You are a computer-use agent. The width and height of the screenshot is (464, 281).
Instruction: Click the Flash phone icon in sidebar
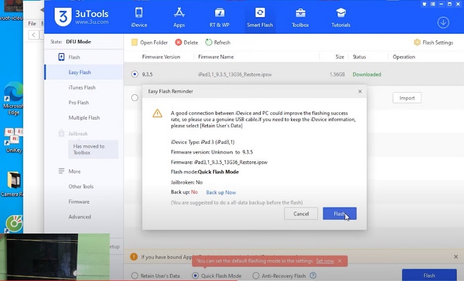61,57
